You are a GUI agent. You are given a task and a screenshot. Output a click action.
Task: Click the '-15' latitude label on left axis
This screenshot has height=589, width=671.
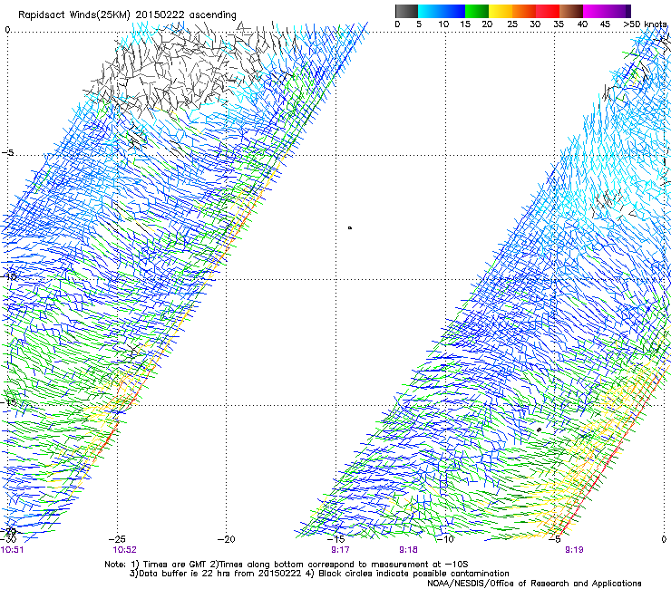(8, 402)
